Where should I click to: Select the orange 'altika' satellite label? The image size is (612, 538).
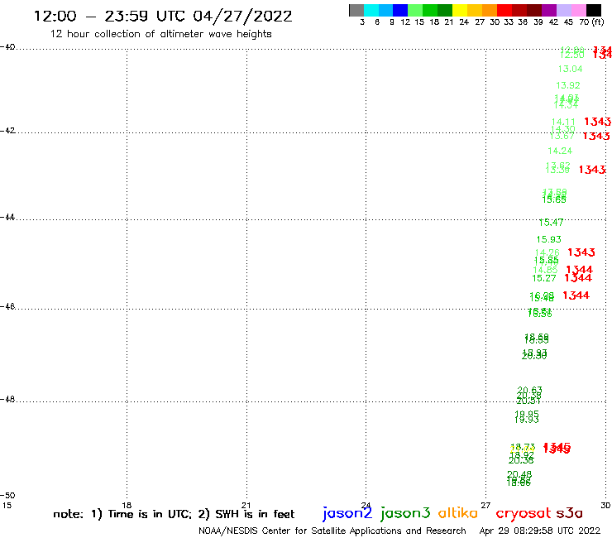pyautogui.click(x=458, y=513)
